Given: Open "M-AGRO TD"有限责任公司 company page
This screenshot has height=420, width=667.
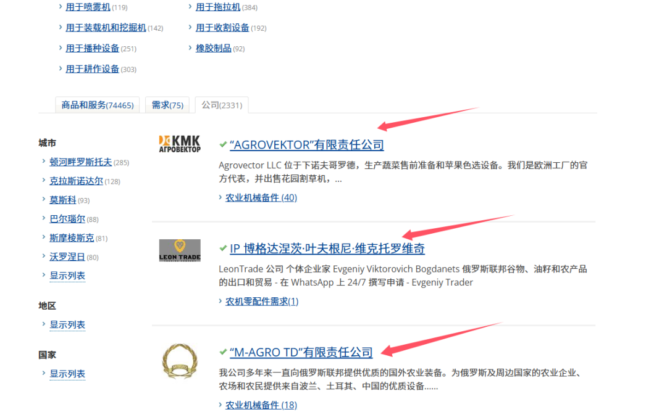Looking at the screenshot, I should [301, 352].
